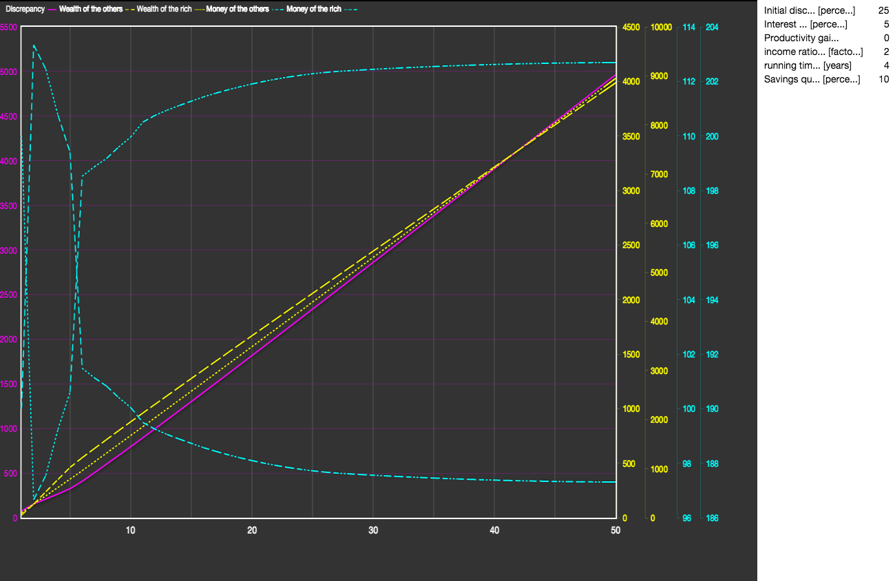Click the yellow axis label 9000
Viewport: 895px width, 581px height.
pos(660,76)
